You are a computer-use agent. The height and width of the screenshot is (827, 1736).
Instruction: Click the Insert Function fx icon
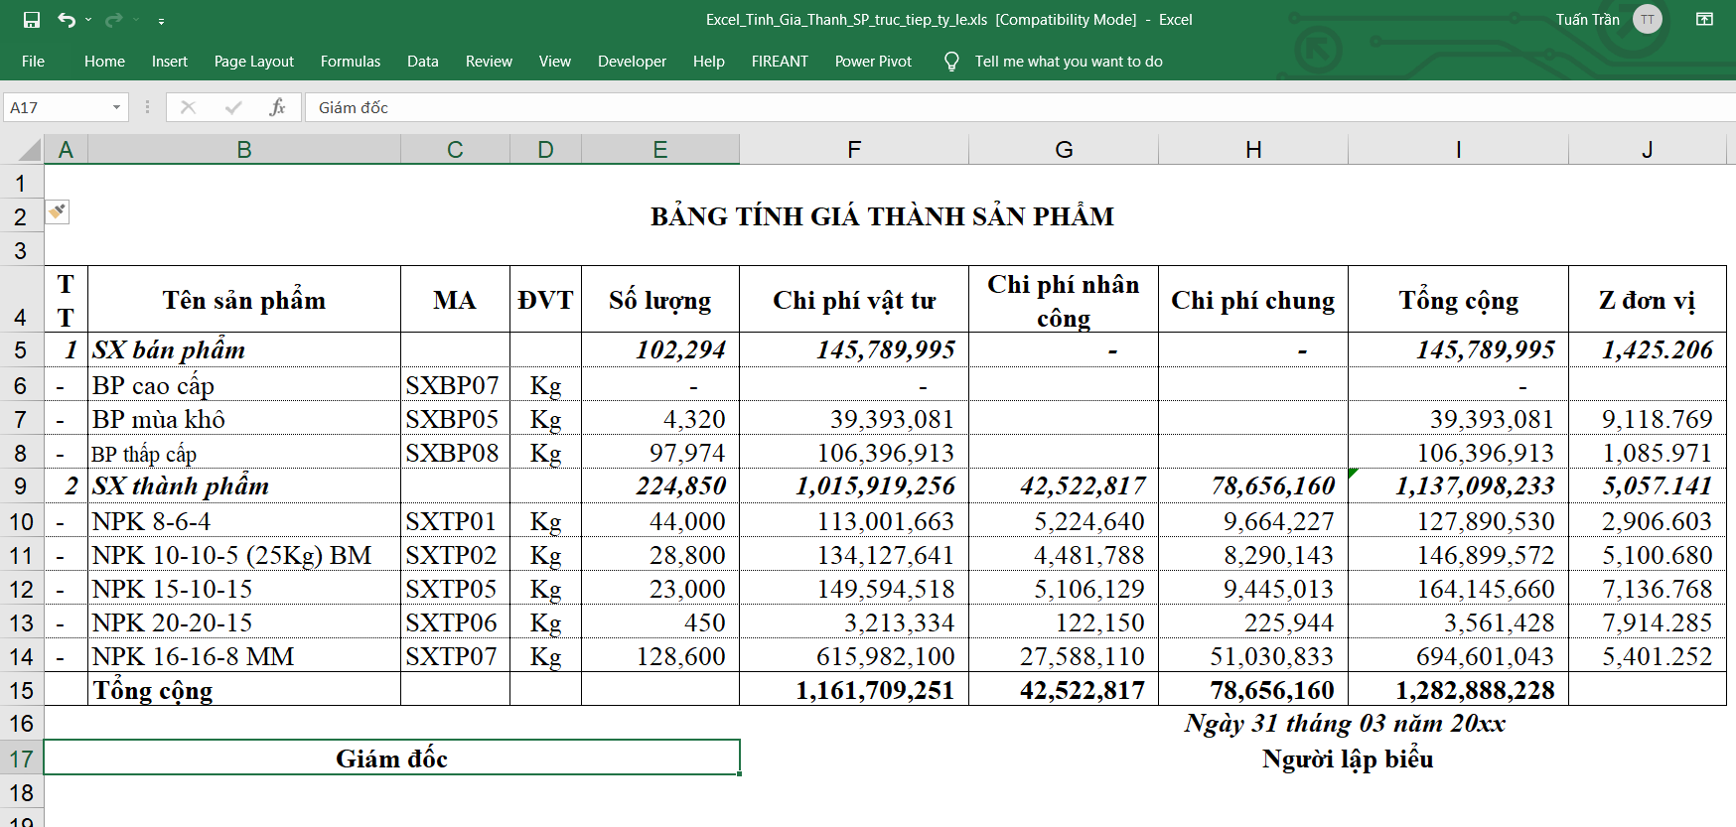coord(277,107)
